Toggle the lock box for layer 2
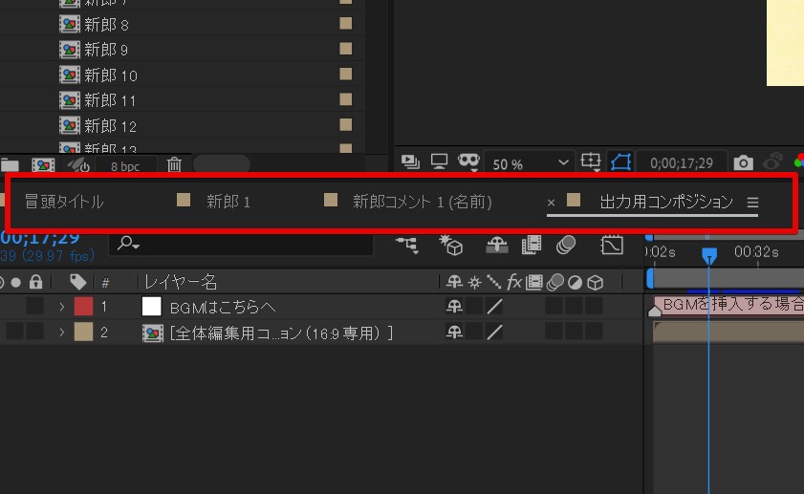 point(34,333)
